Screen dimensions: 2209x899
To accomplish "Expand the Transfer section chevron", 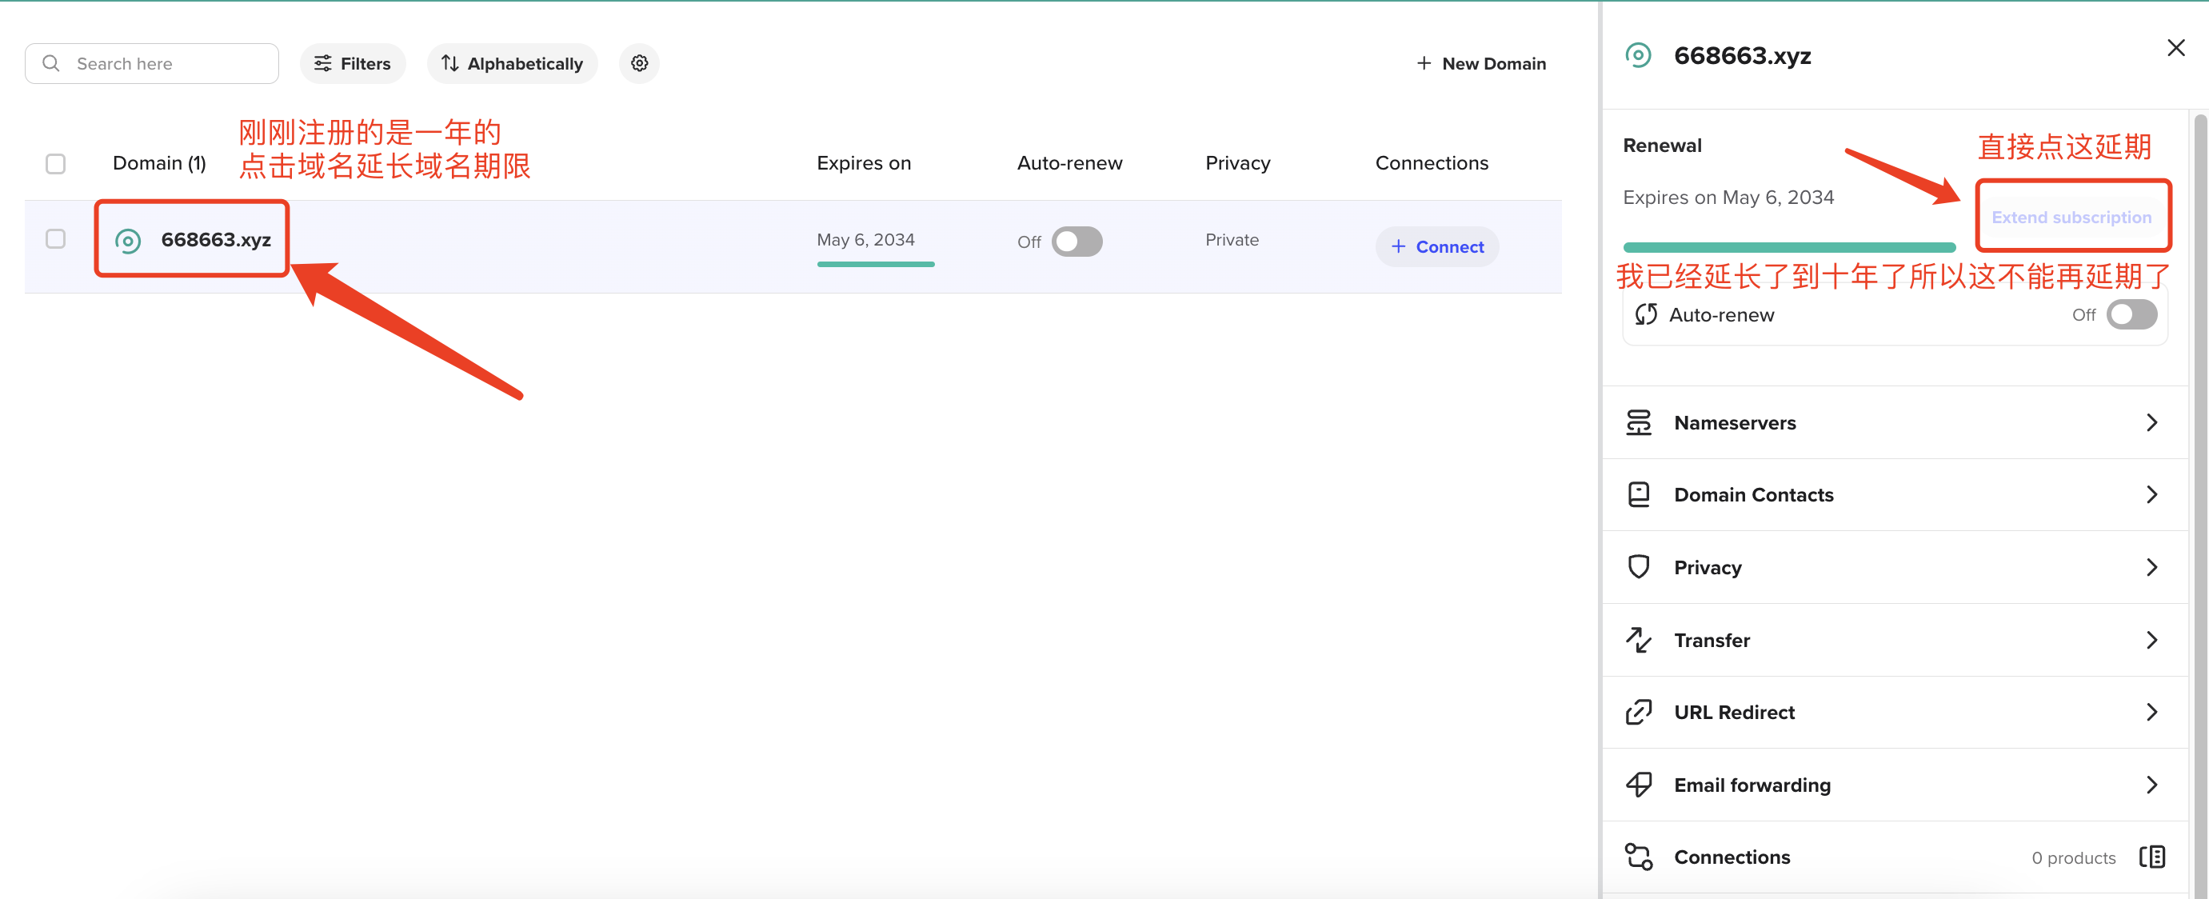I will click(2151, 640).
